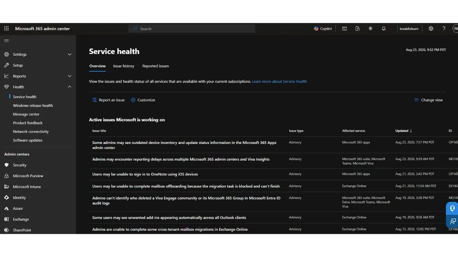Open Learn more about Service Health link
The height and width of the screenshot is (257, 458).
pyautogui.click(x=279, y=81)
